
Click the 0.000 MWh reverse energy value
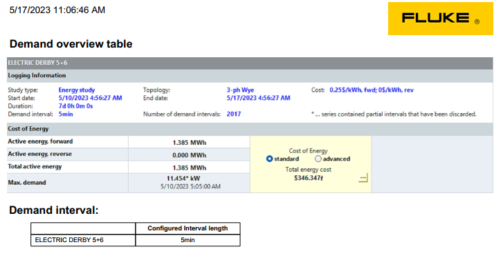click(x=190, y=155)
